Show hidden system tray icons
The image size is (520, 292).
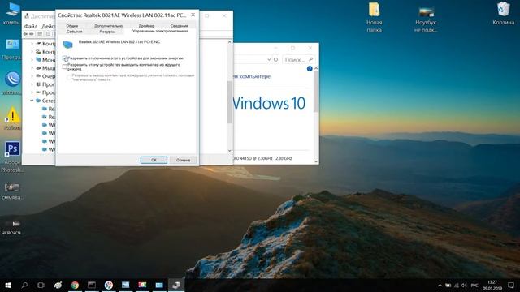[440, 285]
